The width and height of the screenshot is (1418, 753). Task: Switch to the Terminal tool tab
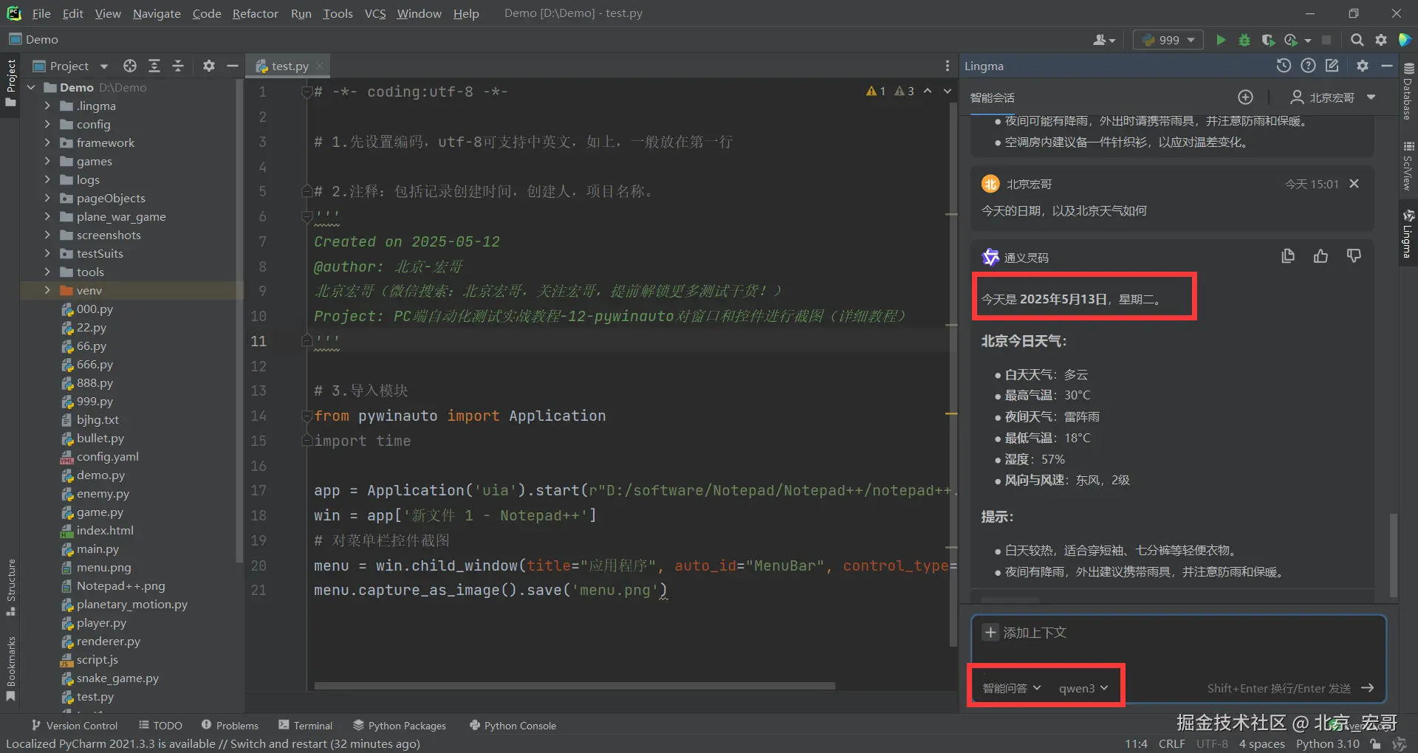coord(306,726)
